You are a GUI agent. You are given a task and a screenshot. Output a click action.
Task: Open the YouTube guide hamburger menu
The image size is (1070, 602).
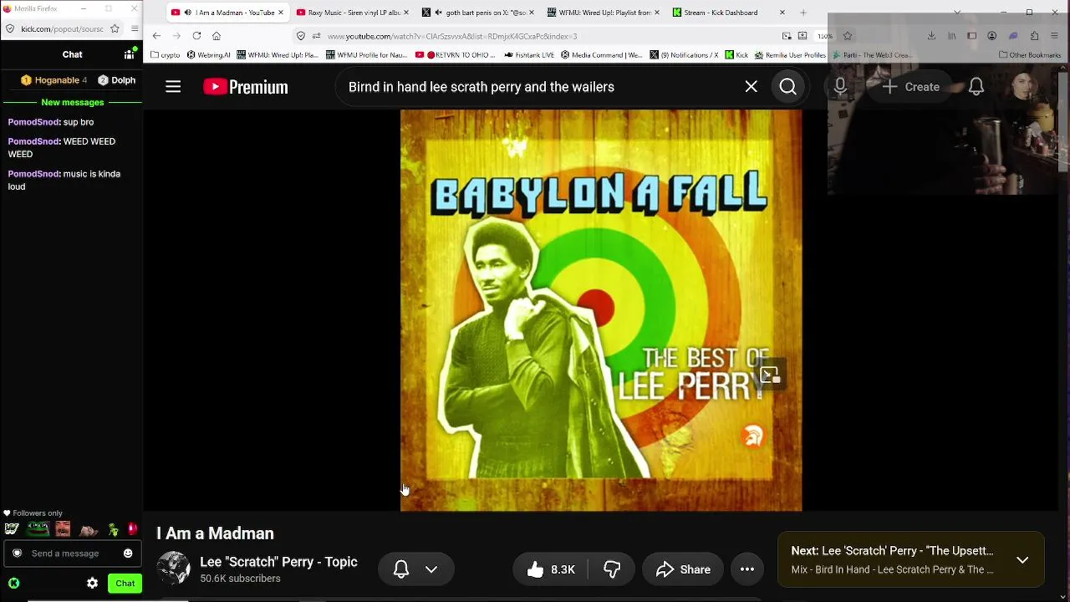(173, 87)
